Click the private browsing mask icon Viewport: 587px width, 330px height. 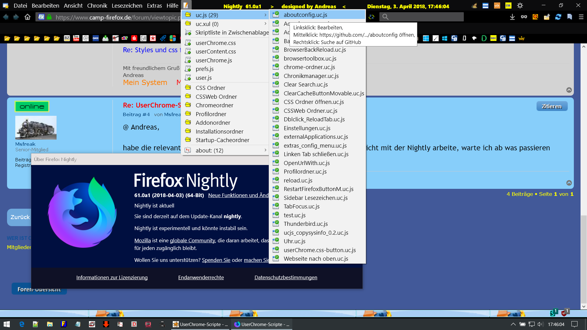[524, 17]
